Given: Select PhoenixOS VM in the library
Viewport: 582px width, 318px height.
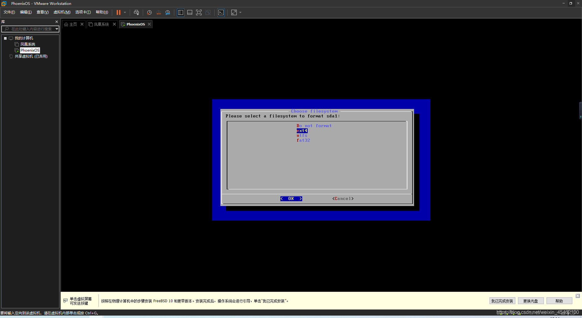Looking at the screenshot, I should [30, 50].
